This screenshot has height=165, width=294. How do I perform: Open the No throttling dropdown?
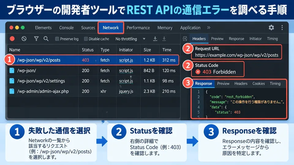click(x=130, y=39)
